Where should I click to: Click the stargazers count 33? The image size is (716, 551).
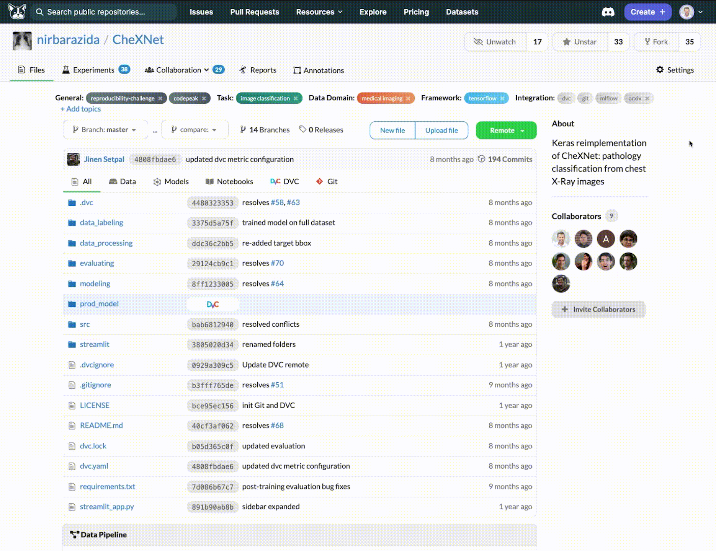tap(618, 42)
